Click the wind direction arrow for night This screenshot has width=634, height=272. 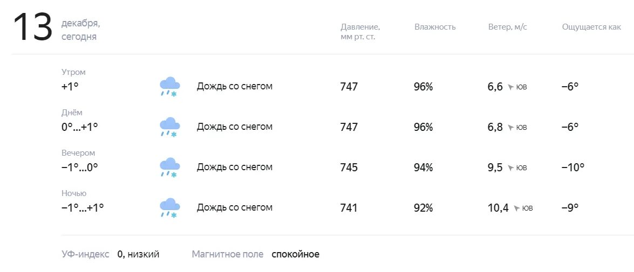pyautogui.click(x=516, y=208)
